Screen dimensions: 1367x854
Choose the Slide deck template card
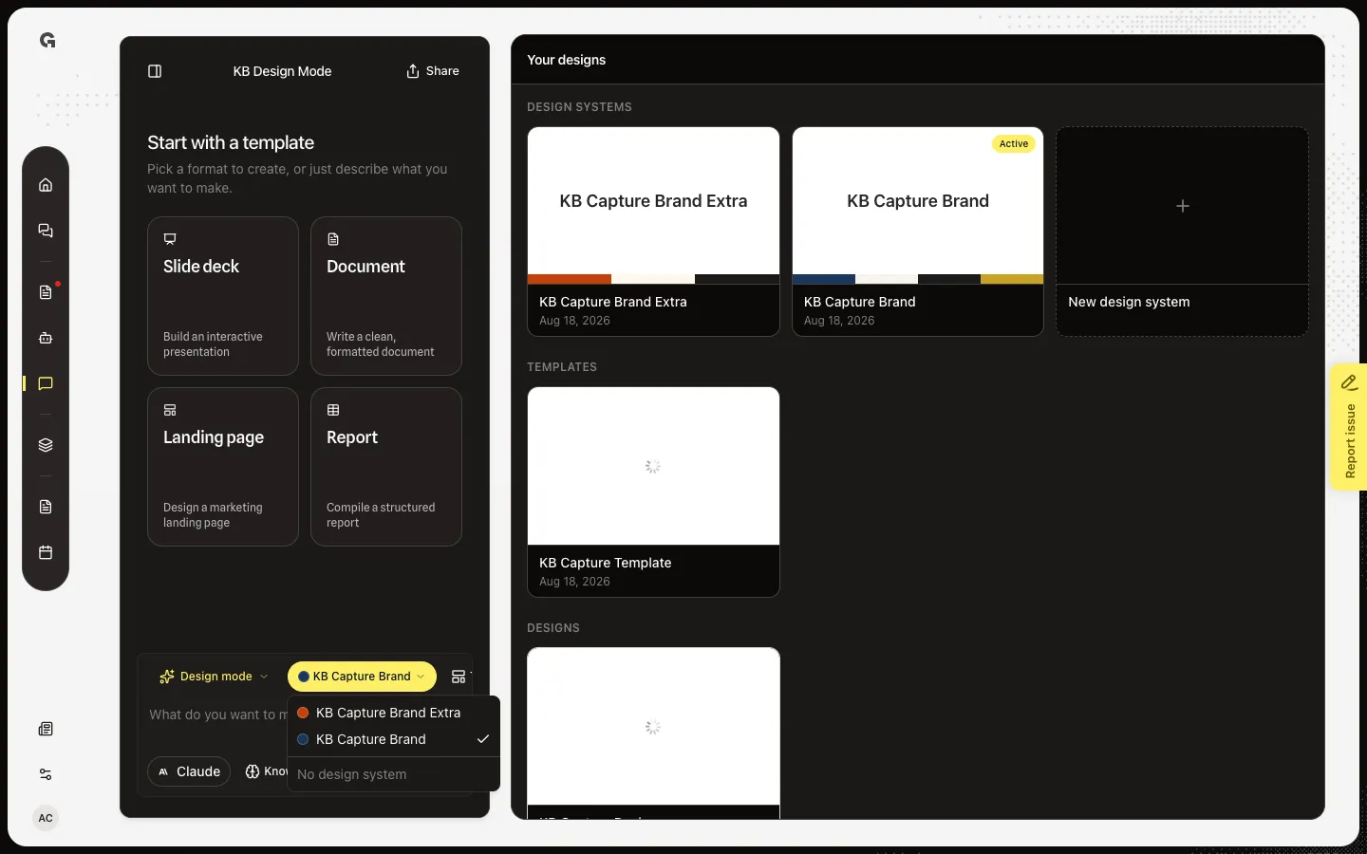223,296
